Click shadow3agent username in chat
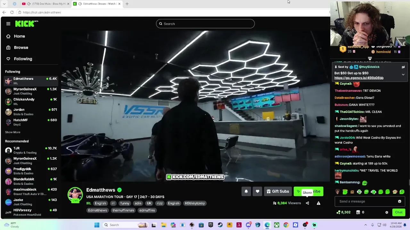The width and height of the screenshot is (410, 230). pyautogui.click(x=346, y=126)
